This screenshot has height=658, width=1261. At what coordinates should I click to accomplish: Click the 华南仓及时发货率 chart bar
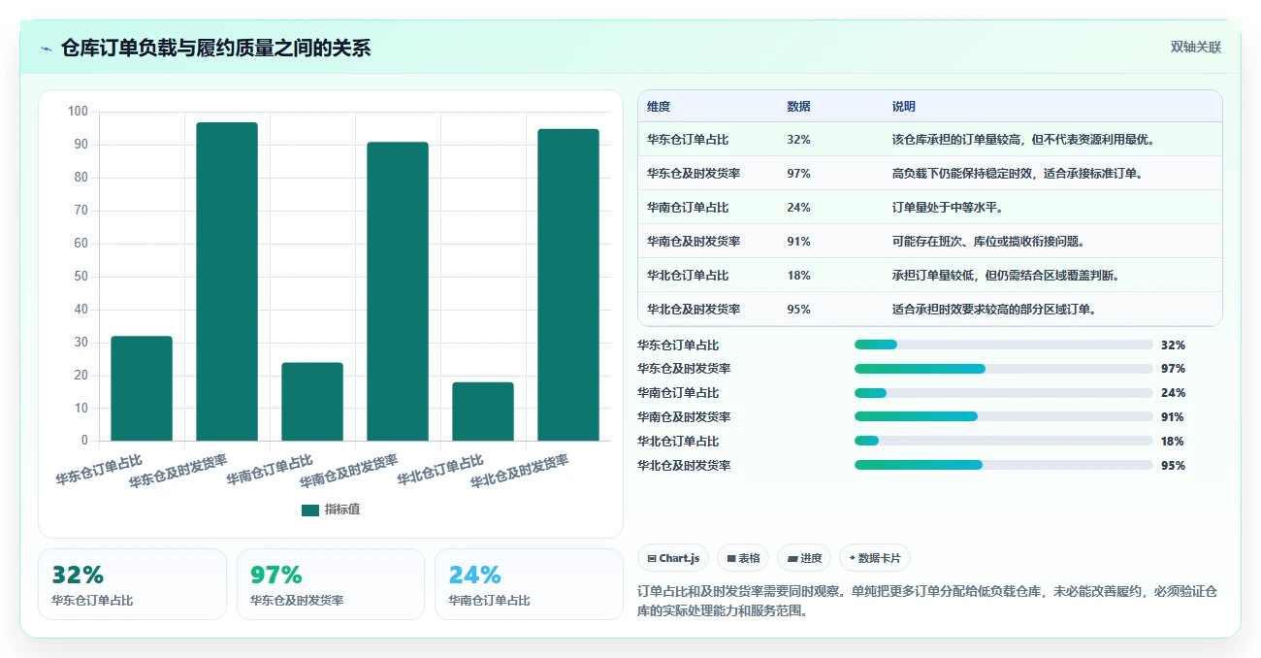[x=398, y=291]
